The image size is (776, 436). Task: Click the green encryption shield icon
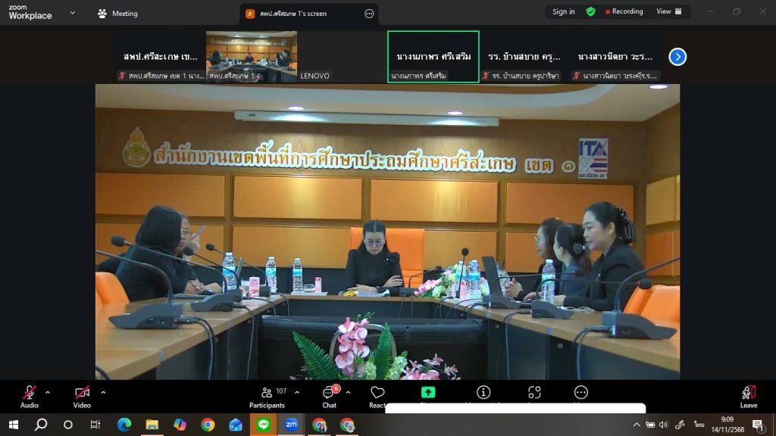pyautogui.click(x=590, y=11)
